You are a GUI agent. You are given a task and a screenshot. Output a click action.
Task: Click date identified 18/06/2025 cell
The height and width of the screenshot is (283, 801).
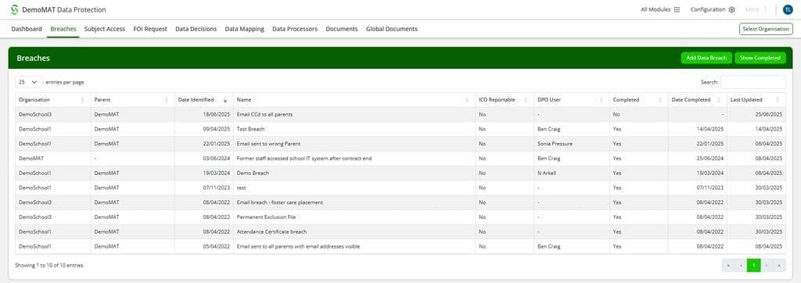click(x=204, y=114)
